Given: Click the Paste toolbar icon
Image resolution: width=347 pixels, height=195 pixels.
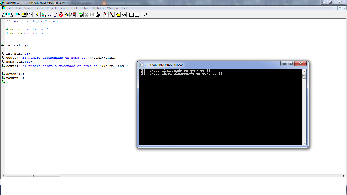Looking at the screenshot, I should coord(98,14).
